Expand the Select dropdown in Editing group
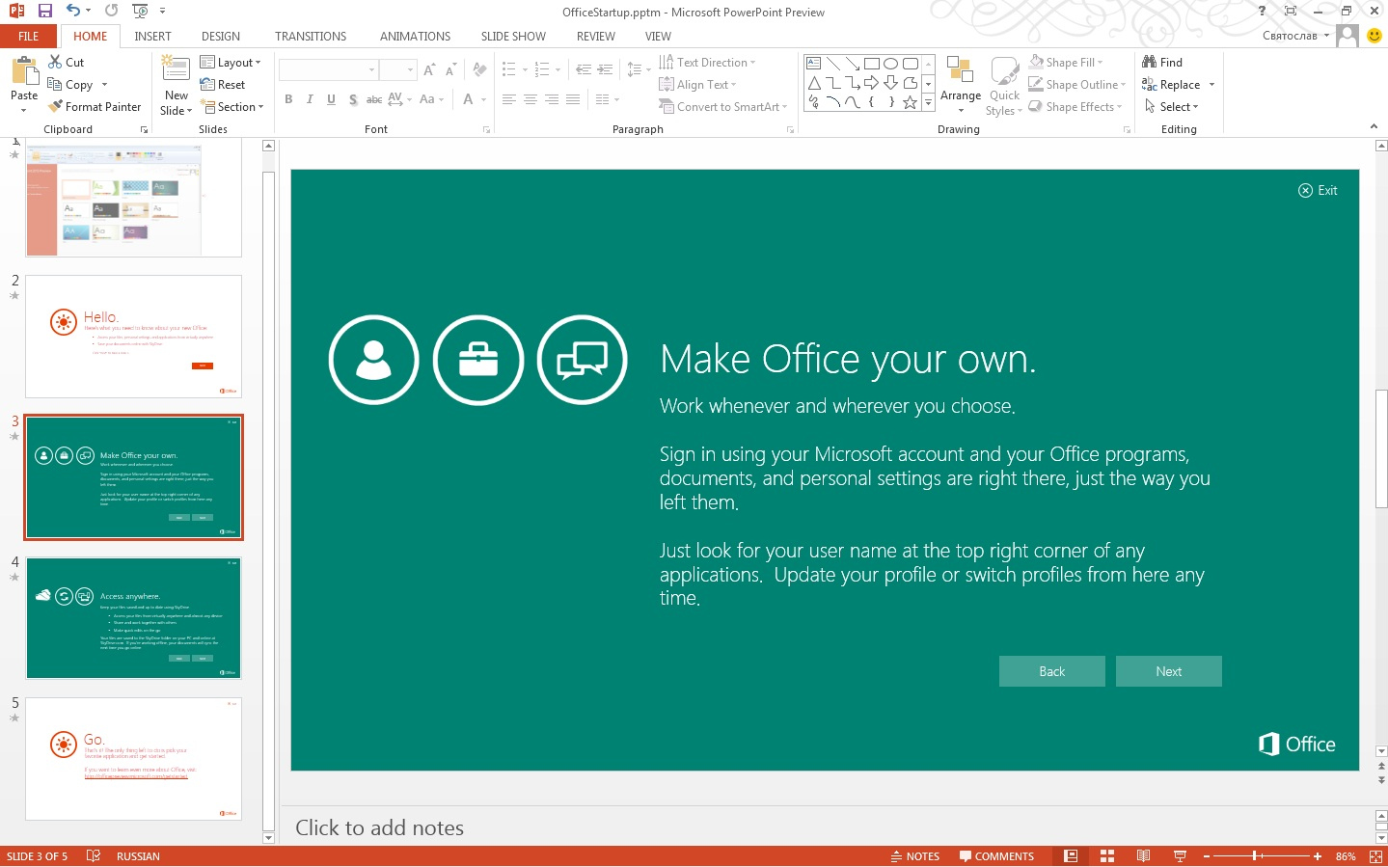 [1172, 107]
